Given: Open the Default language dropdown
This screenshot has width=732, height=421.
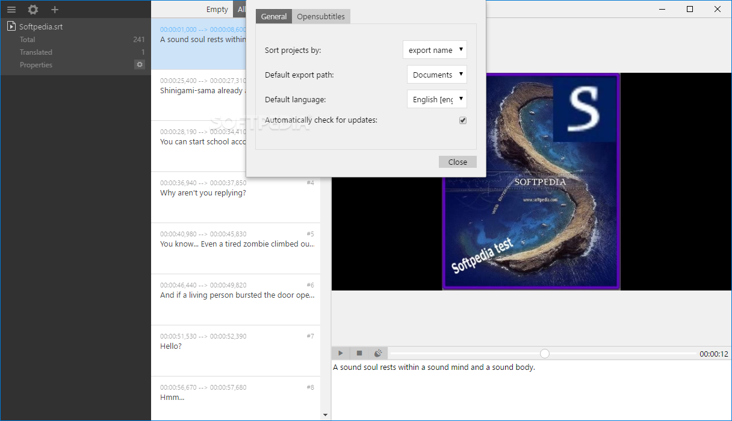Looking at the screenshot, I should pos(437,99).
